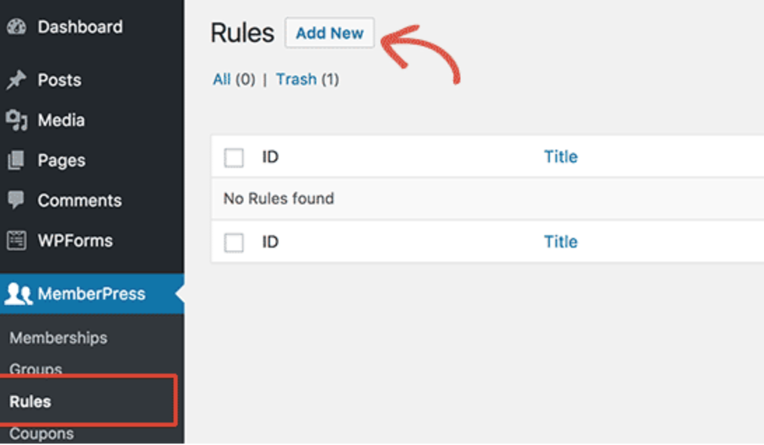Viewport: 764px width, 445px height.
Task: Open the Comments menu label
Action: [x=80, y=201]
